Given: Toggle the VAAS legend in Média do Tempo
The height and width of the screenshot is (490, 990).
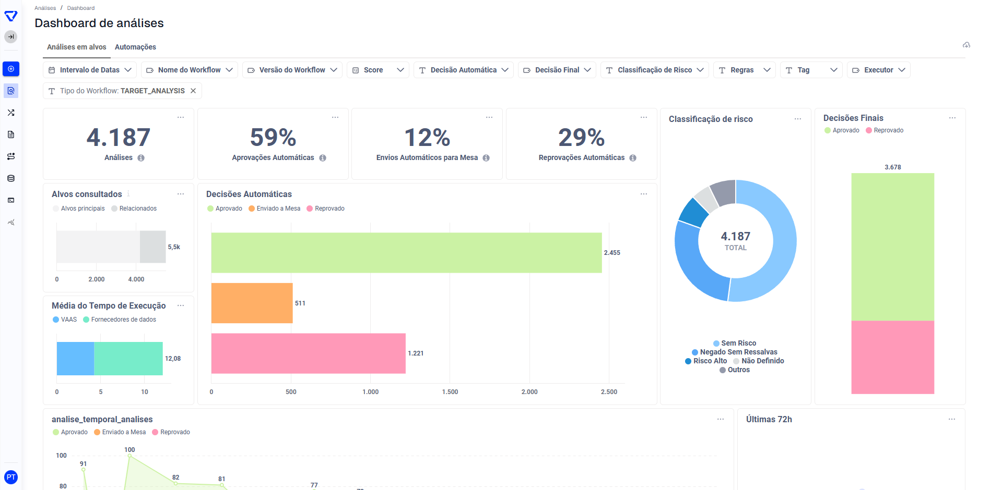Looking at the screenshot, I should [x=65, y=320].
